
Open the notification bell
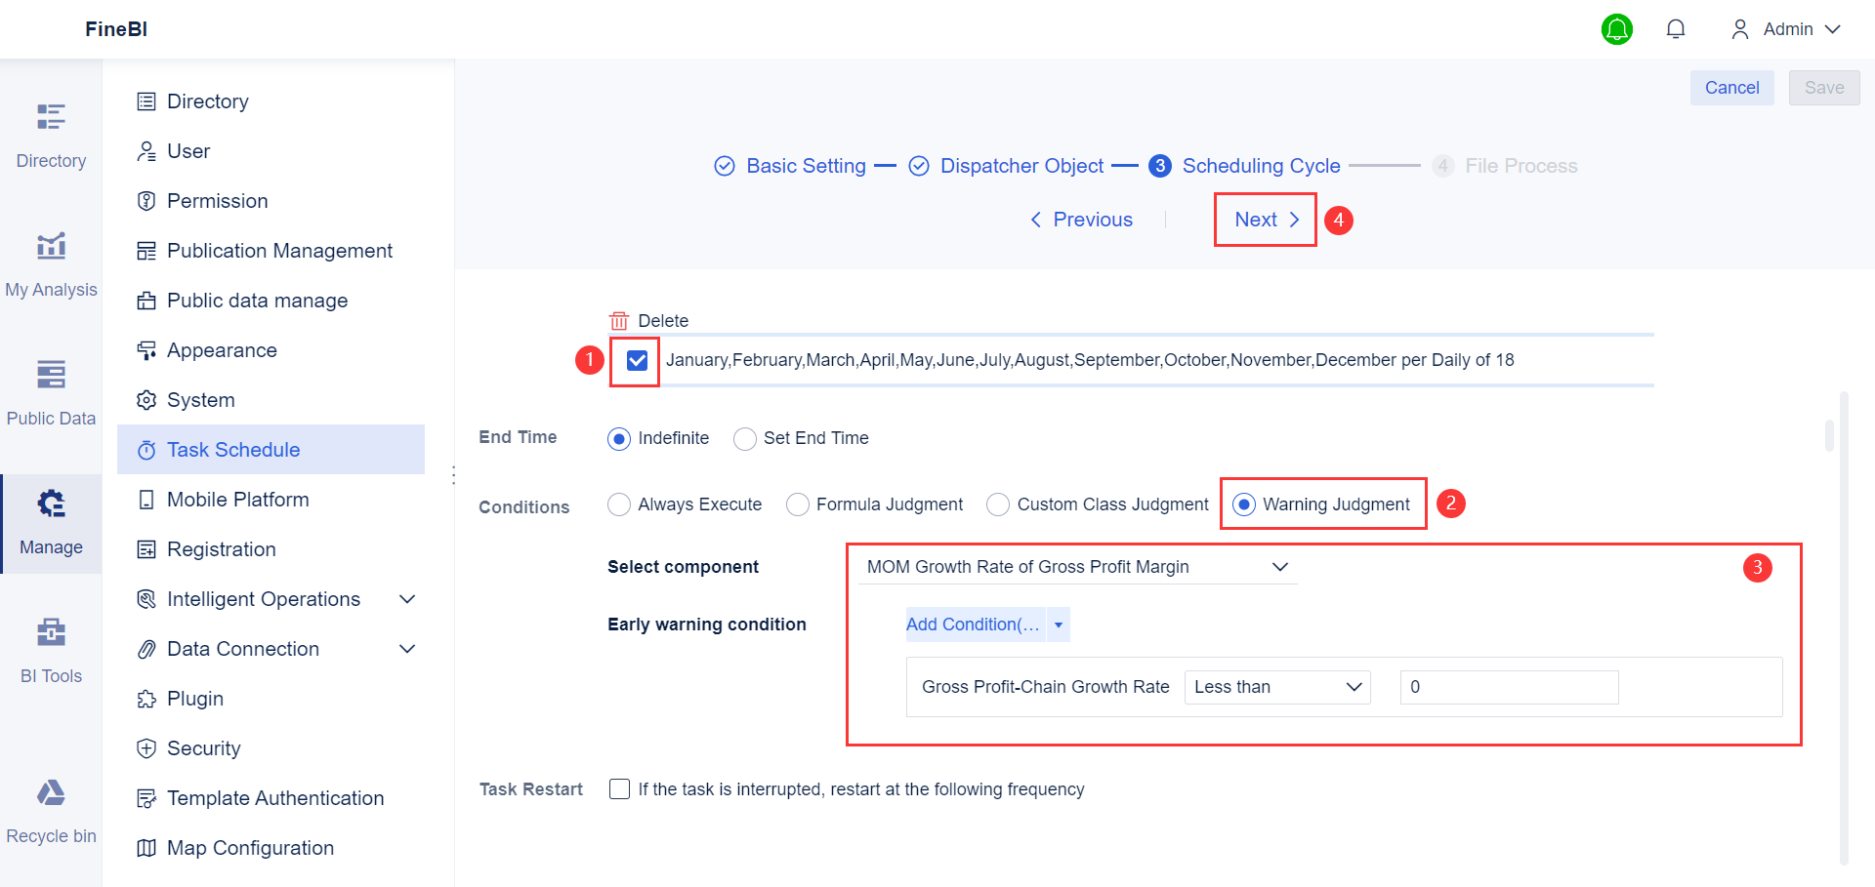(1676, 28)
